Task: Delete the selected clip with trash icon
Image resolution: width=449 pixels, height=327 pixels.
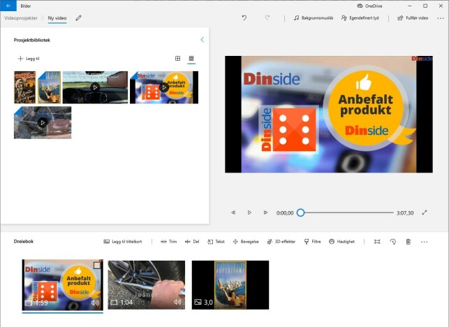Action: click(x=408, y=242)
